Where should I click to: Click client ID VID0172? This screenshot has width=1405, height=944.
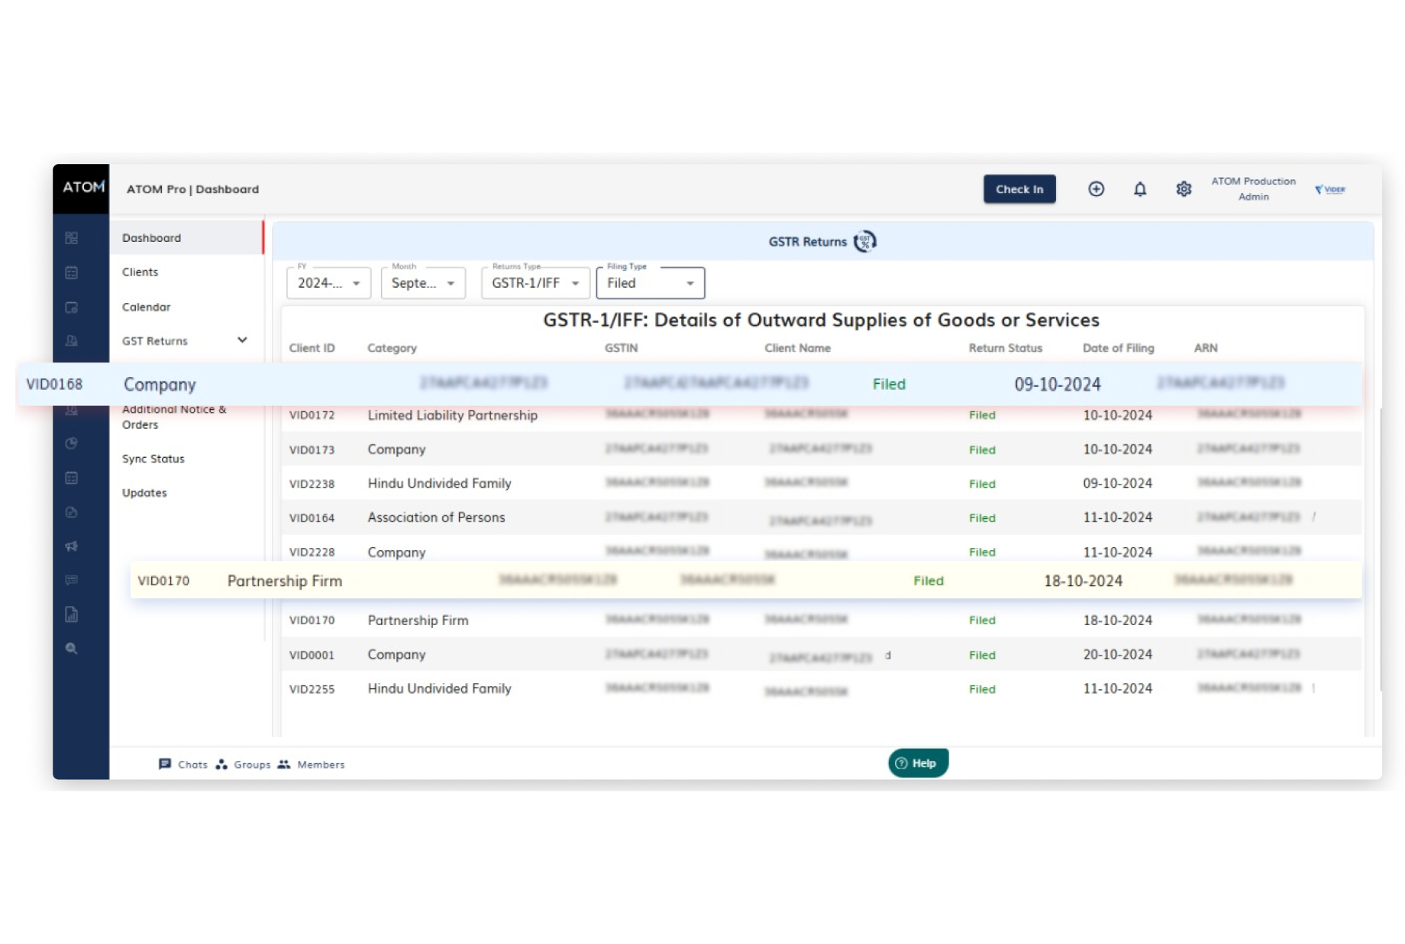312,415
